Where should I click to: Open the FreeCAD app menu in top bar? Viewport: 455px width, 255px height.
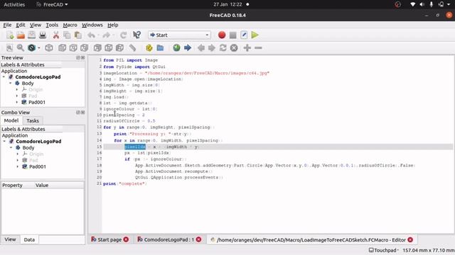coord(52,4)
